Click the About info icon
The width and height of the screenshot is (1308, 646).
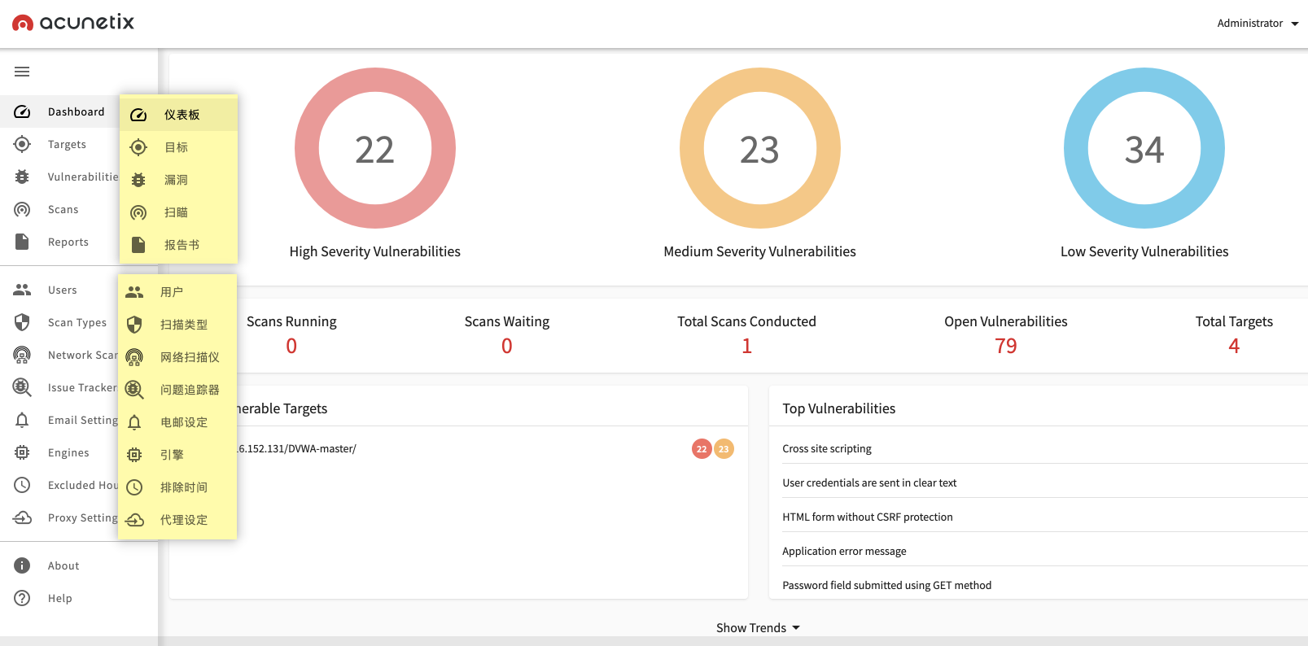point(22,565)
